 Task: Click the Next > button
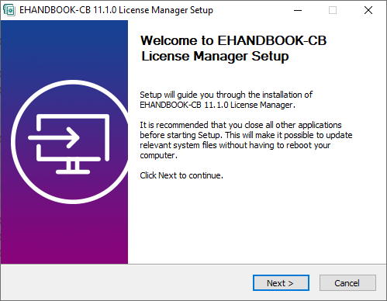pyautogui.click(x=281, y=283)
